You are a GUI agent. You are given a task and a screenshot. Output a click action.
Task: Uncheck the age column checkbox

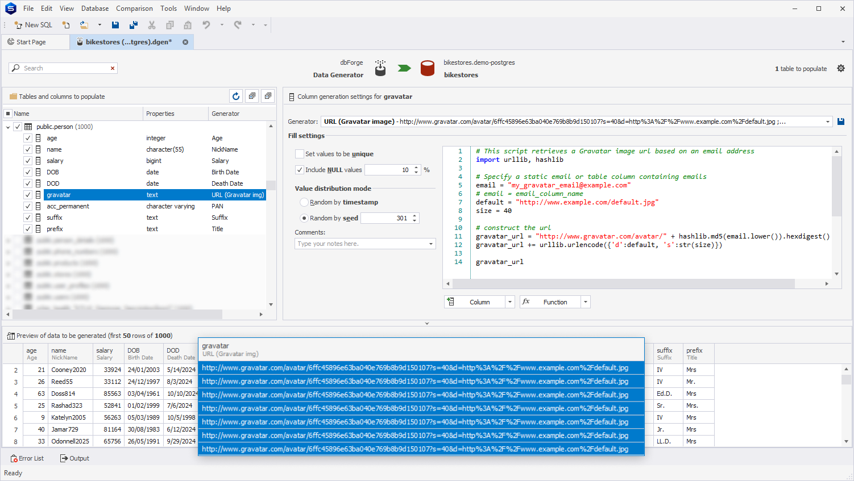28,138
